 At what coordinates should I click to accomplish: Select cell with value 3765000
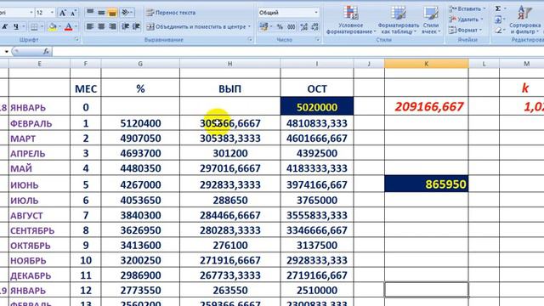(x=317, y=201)
